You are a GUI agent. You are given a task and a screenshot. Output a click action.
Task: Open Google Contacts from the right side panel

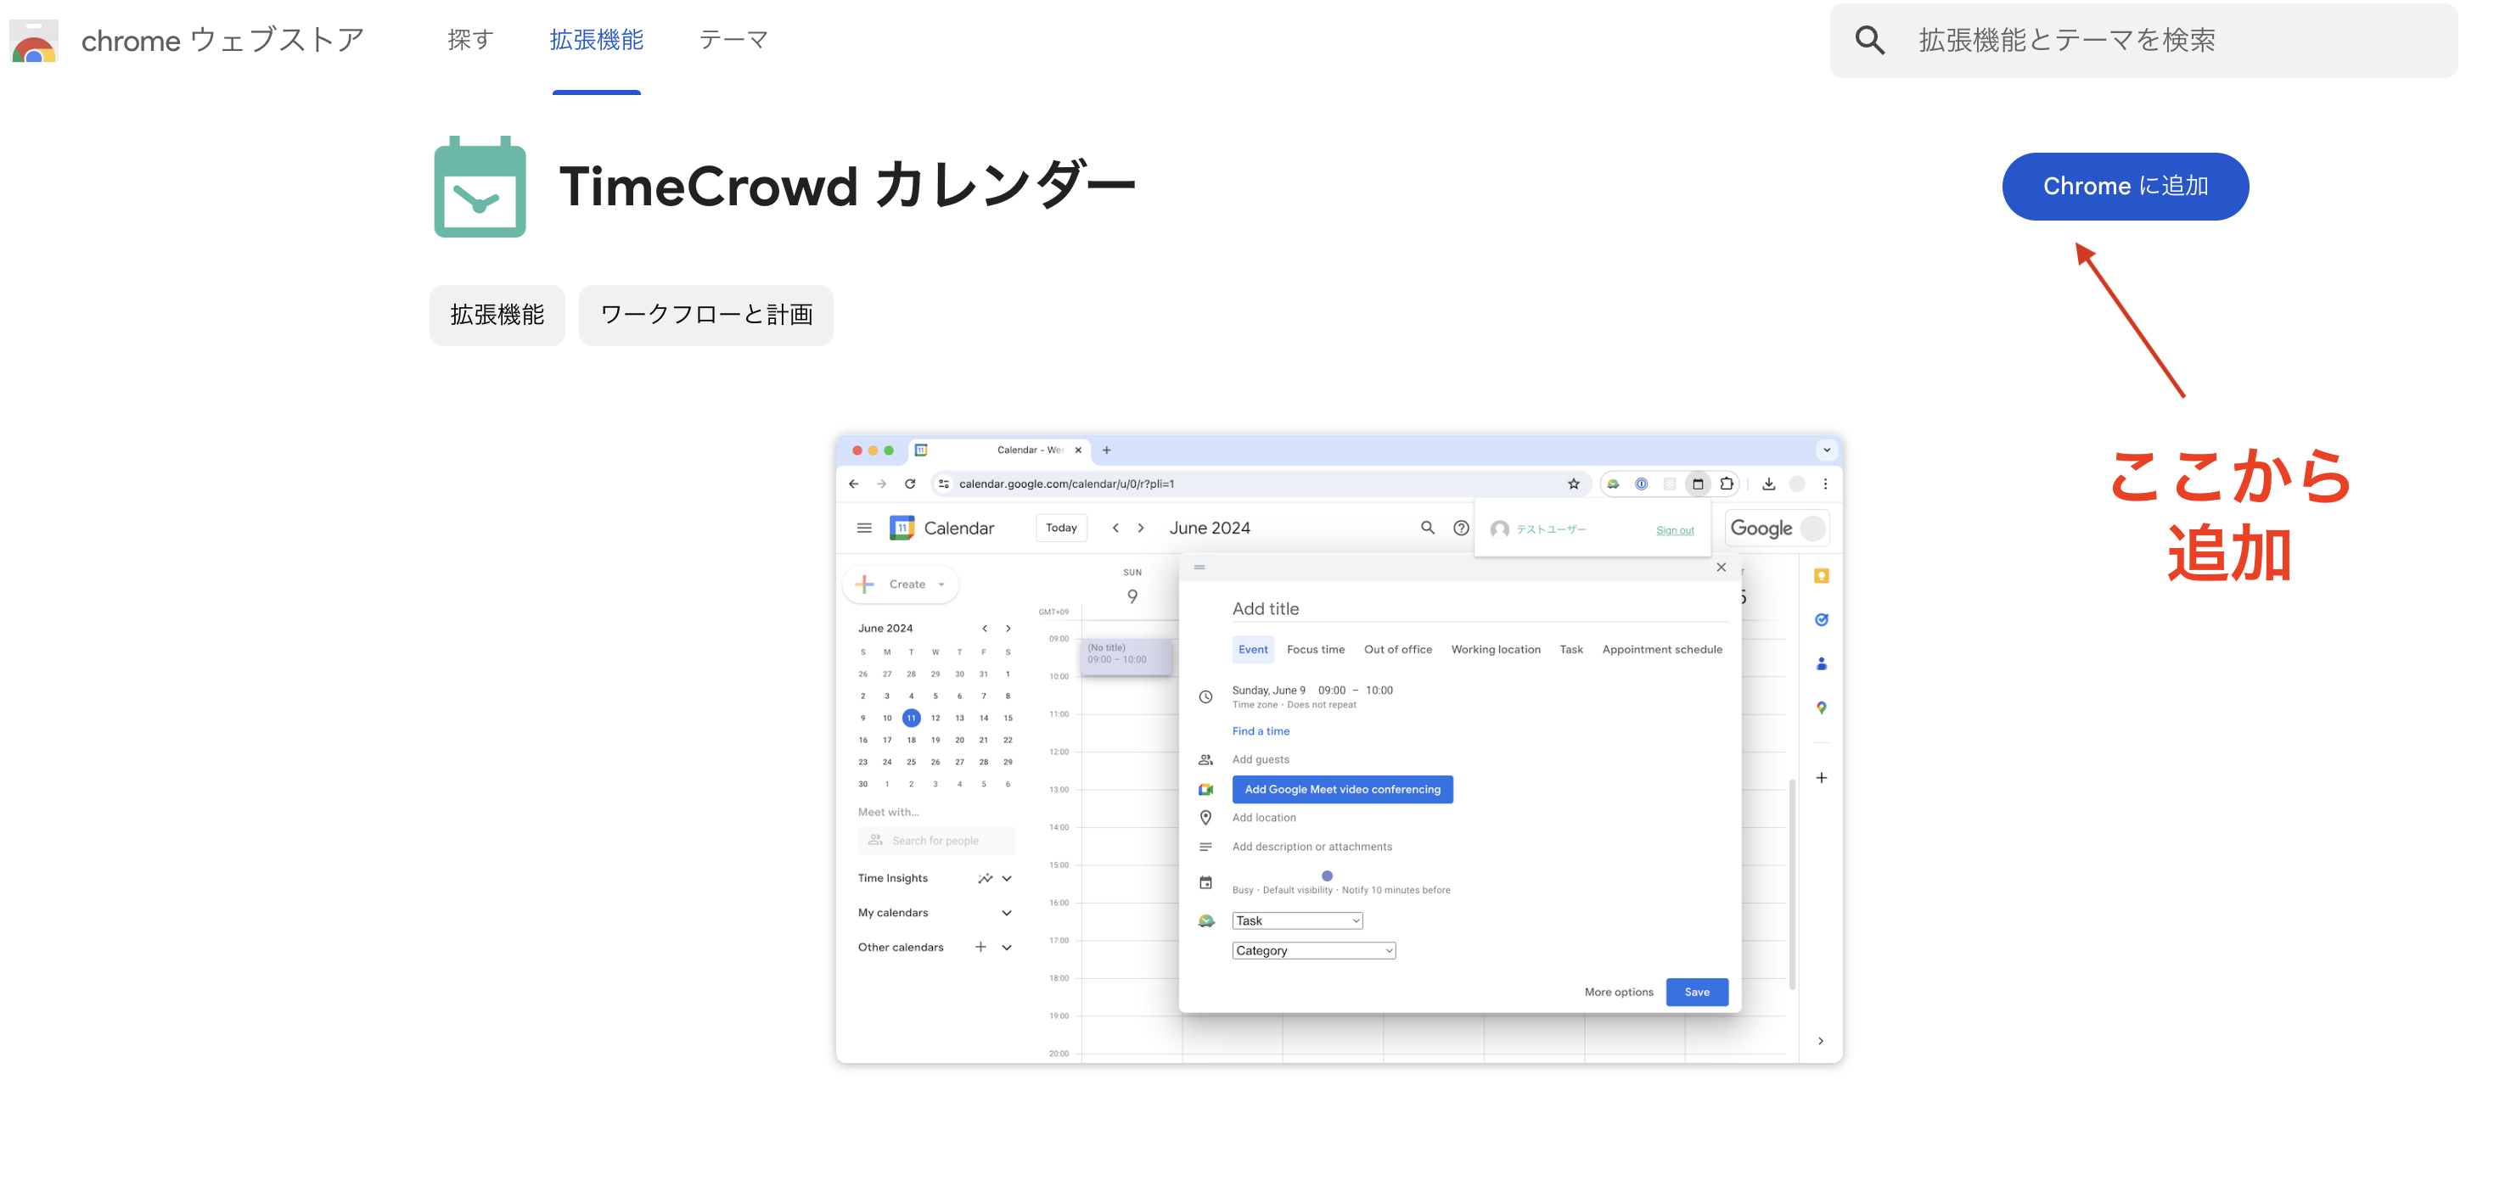[x=1822, y=663]
